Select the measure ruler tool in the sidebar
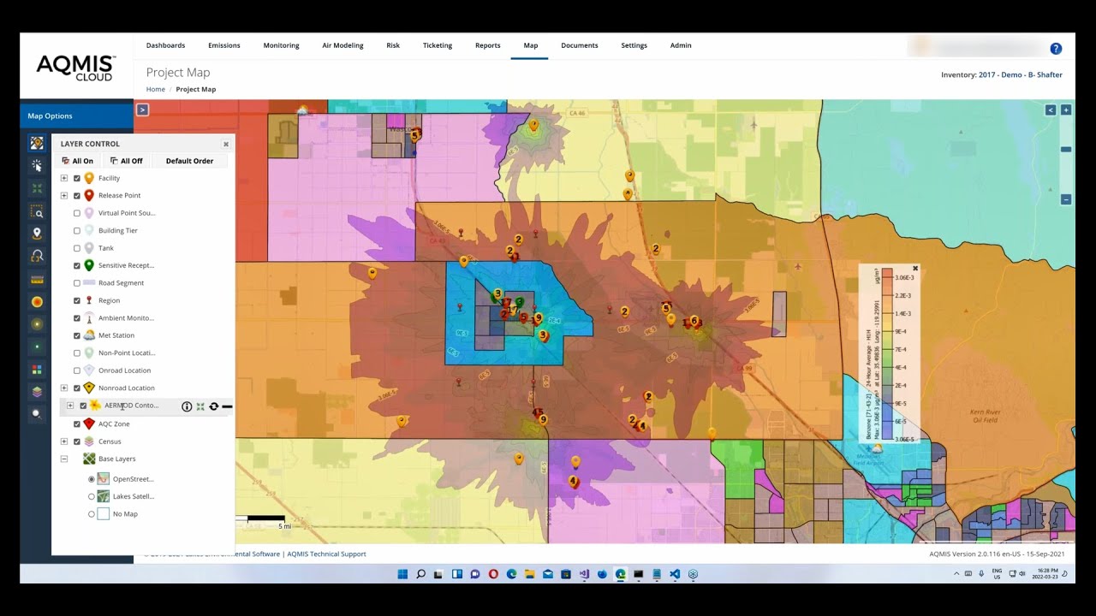The width and height of the screenshot is (1096, 616). click(37, 279)
